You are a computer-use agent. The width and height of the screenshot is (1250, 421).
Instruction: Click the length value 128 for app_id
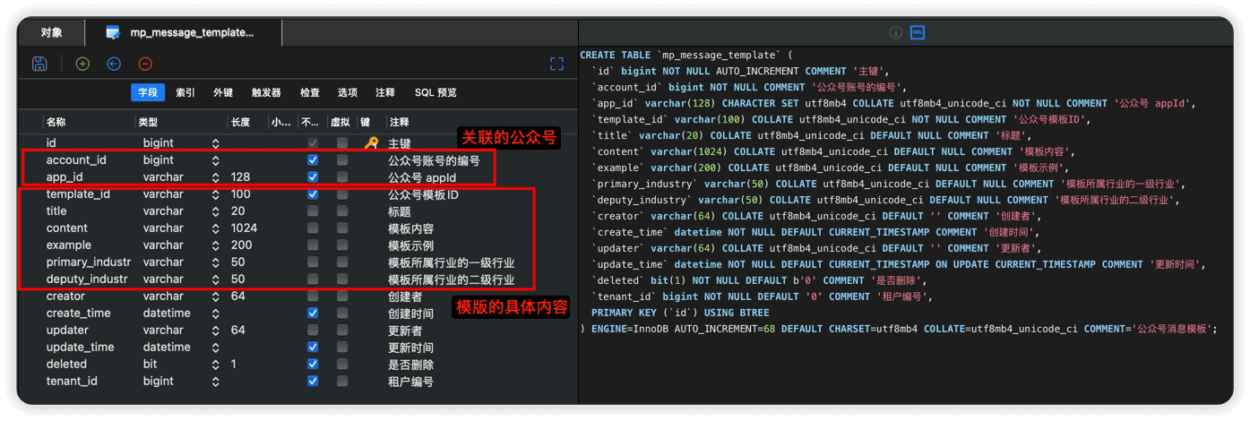(240, 177)
